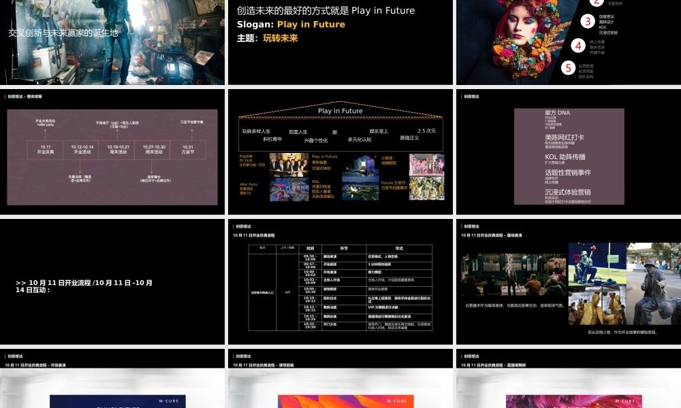
Task: Click the 10.12-10.14 开业活动 timeline box
Action: (81, 149)
